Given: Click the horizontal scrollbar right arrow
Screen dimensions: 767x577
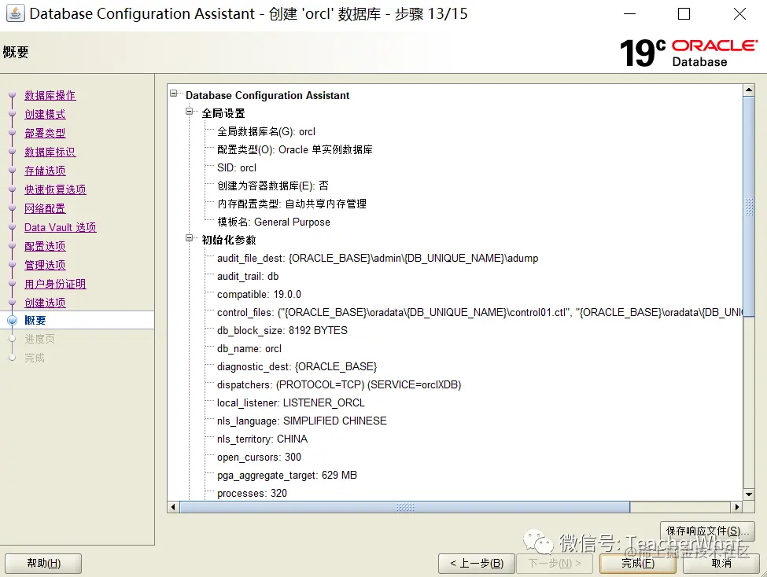Looking at the screenshot, I should pyautogui.click(x=737, y=507).
